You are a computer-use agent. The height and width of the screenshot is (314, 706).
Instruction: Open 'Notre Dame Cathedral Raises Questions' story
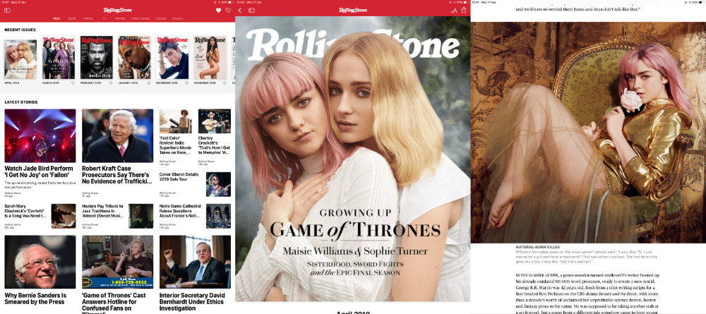(181, 211)
